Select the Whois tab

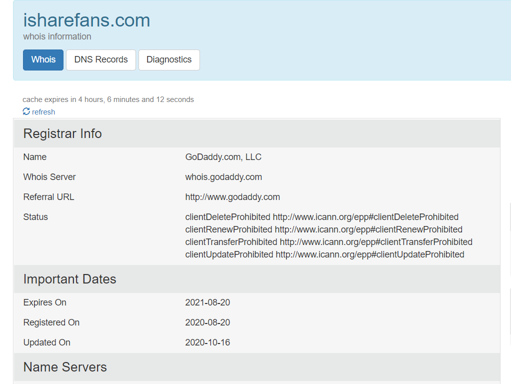43,59
